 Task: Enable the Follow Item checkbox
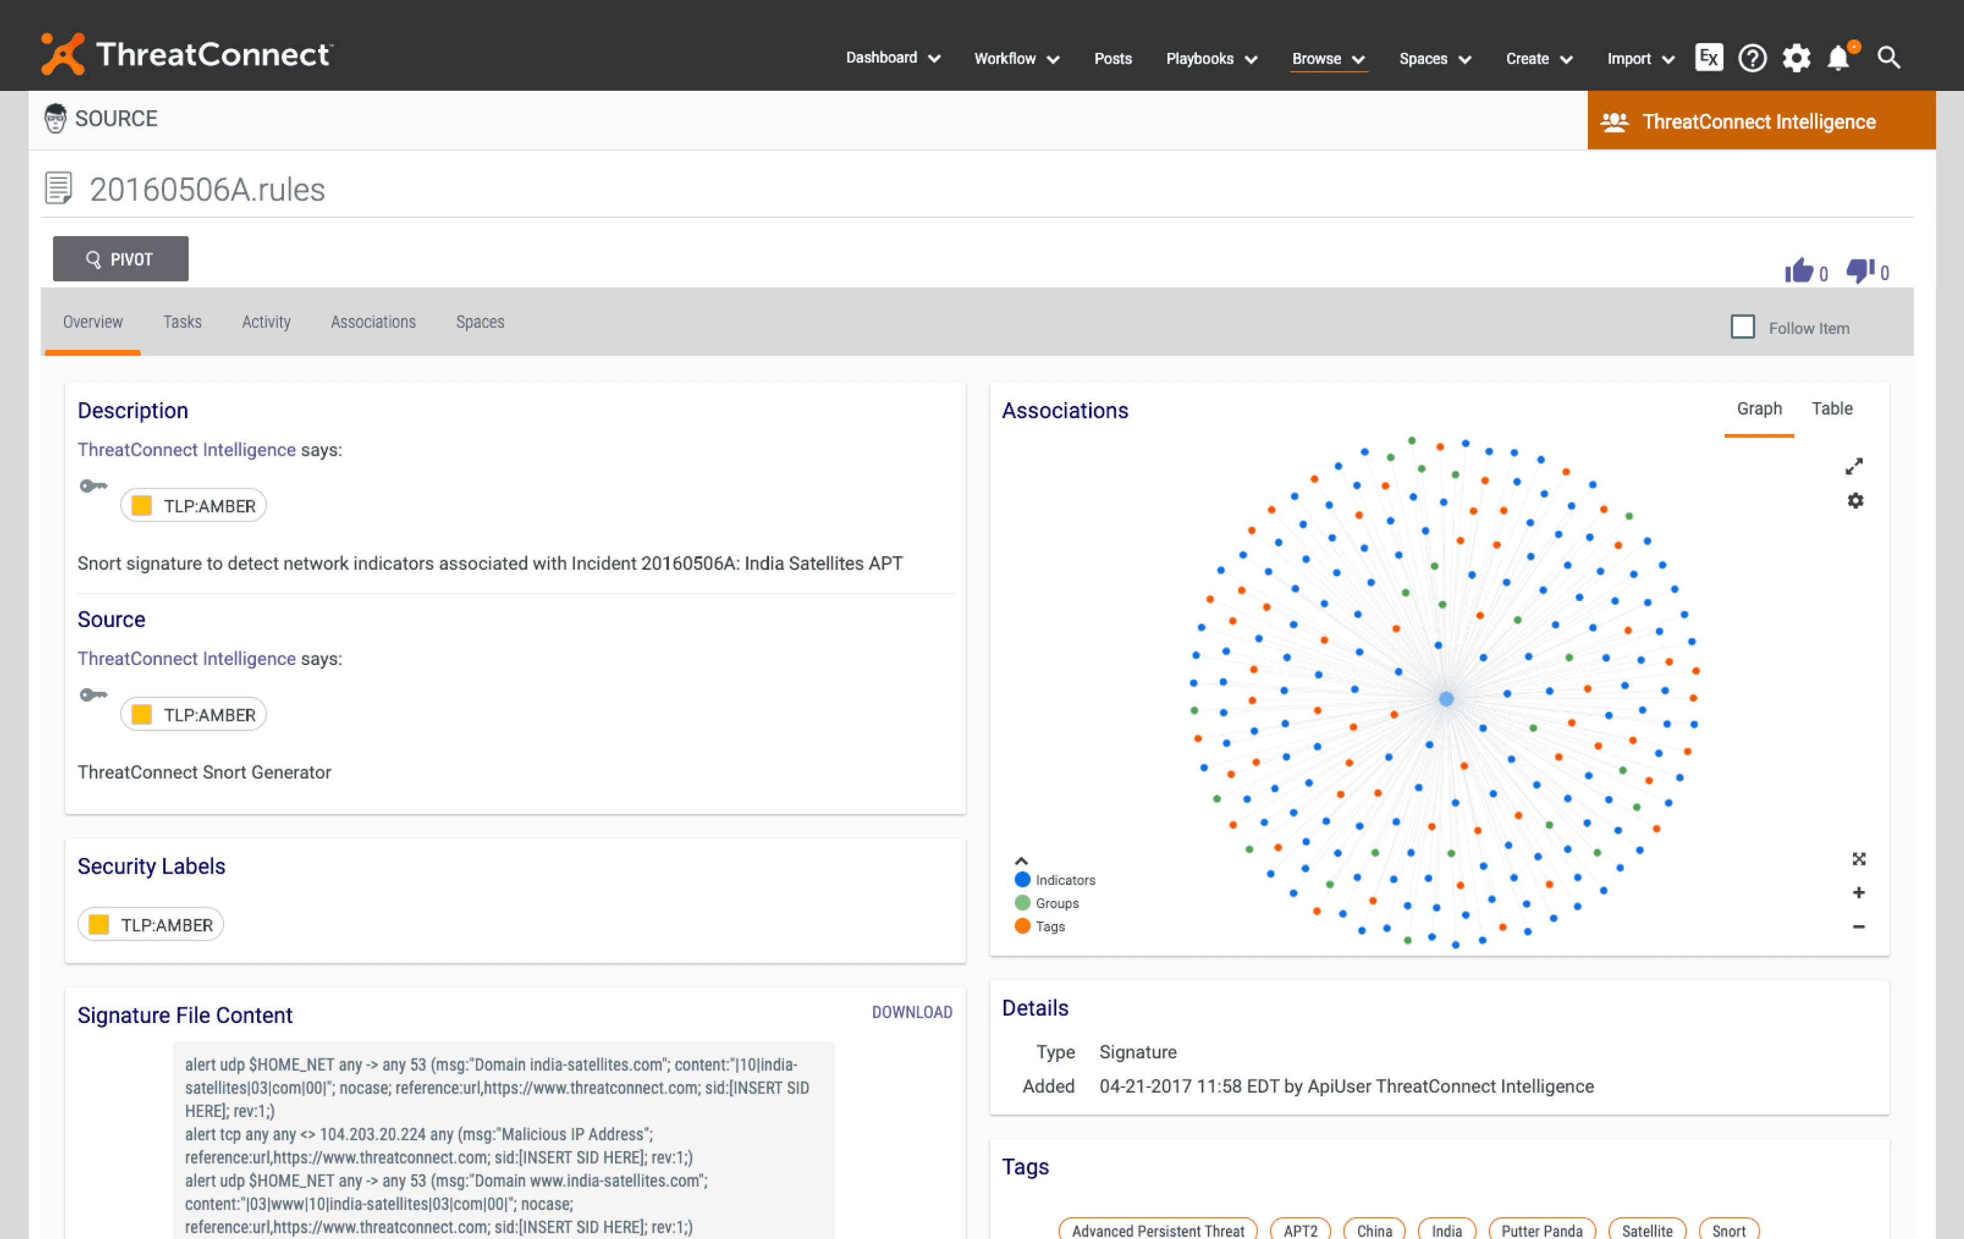tap(1742, 327)
